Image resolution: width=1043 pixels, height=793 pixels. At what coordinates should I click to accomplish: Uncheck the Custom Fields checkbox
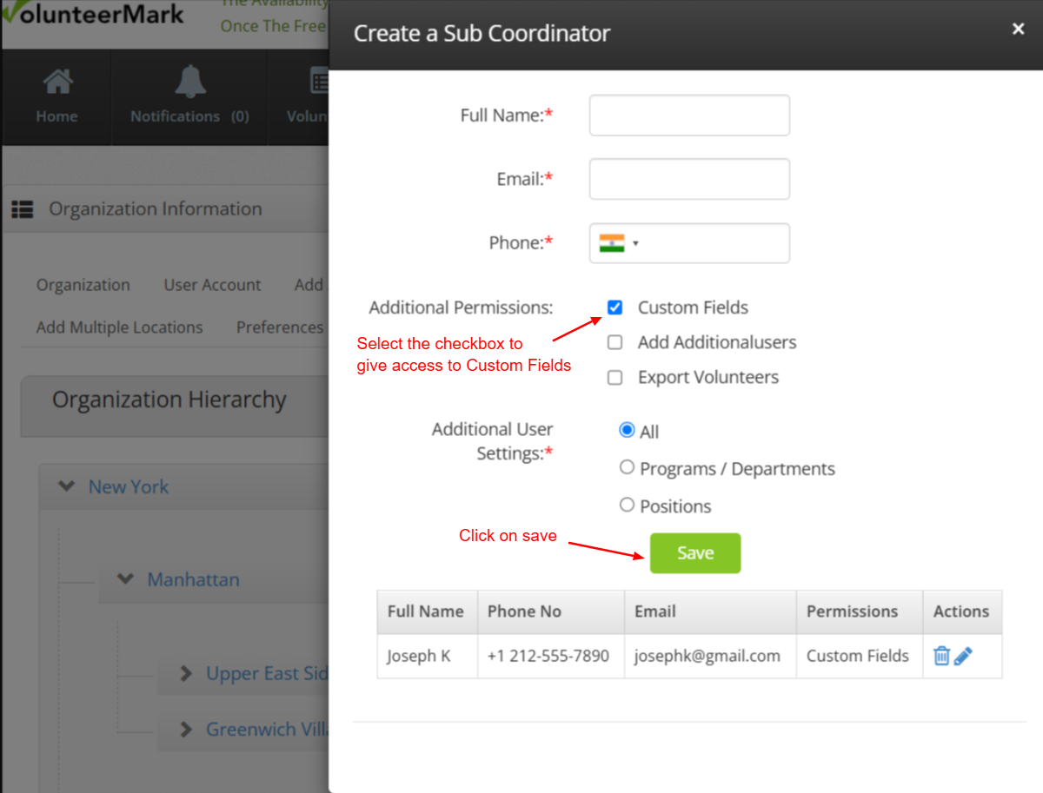(615, 307)
